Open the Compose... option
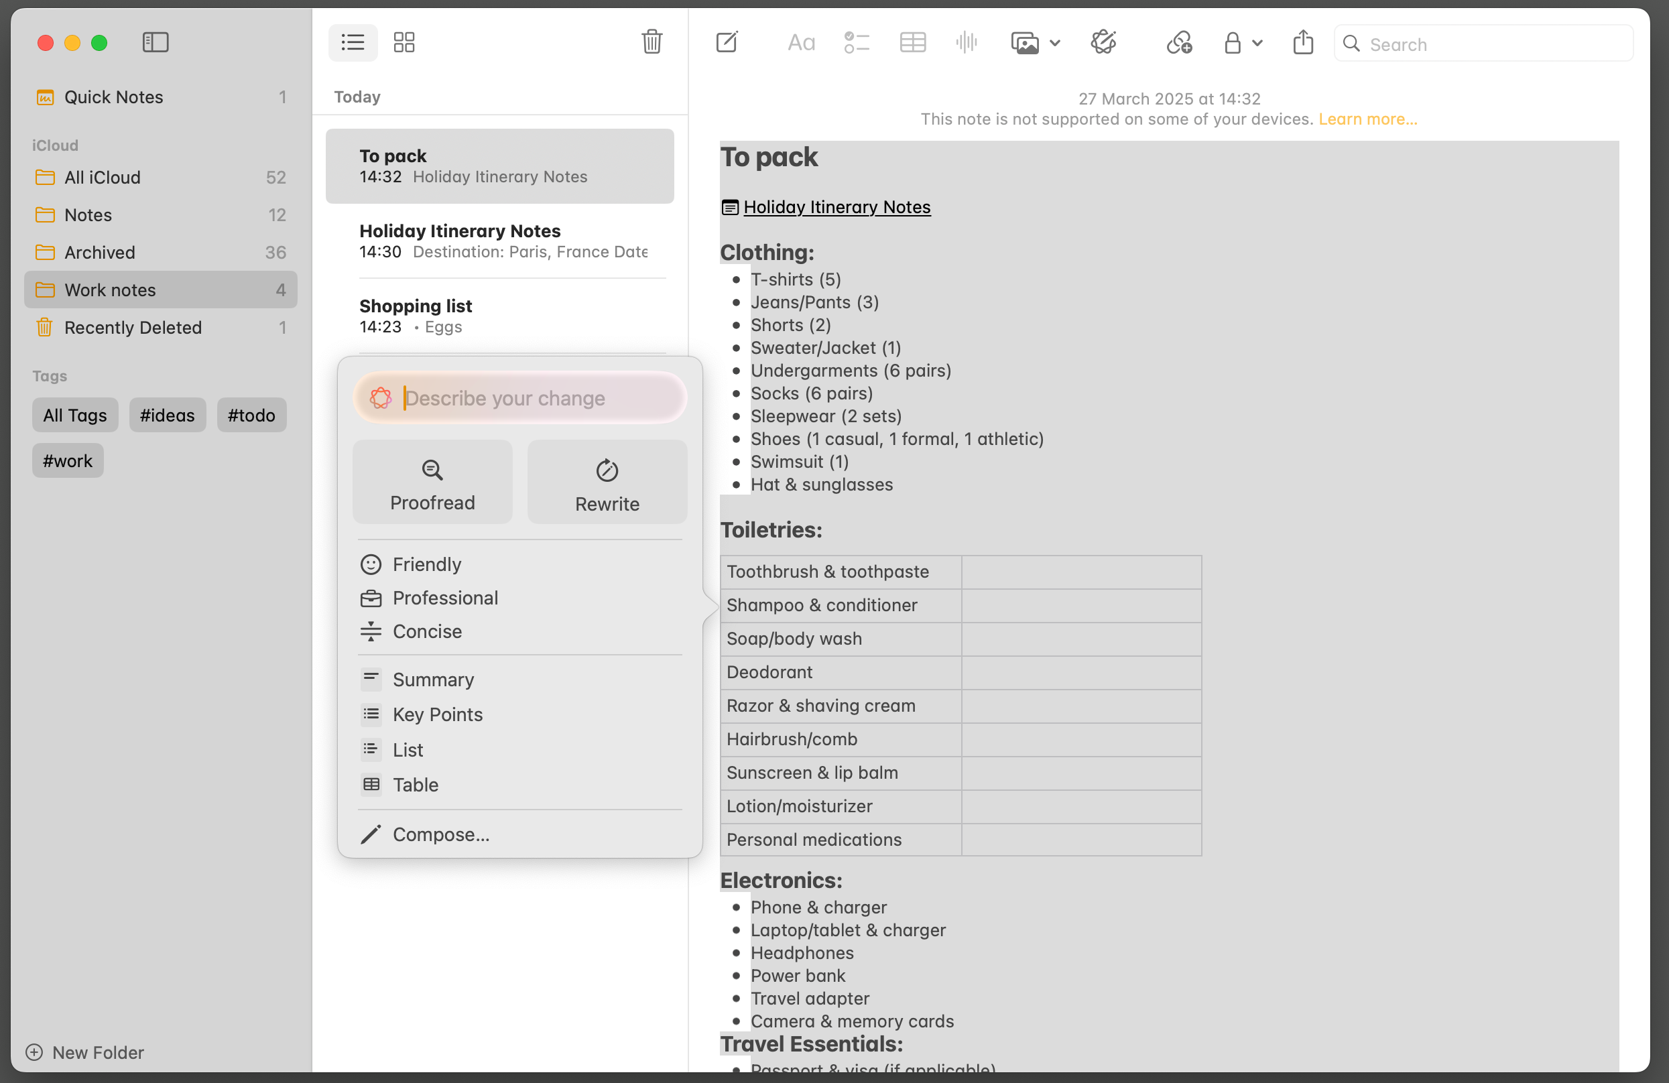 (519, 834)
